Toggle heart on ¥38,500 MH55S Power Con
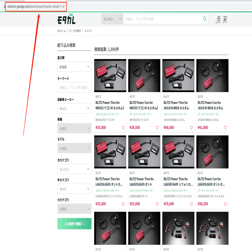This screenshot has height=252, width=252. tap(157, 128)
